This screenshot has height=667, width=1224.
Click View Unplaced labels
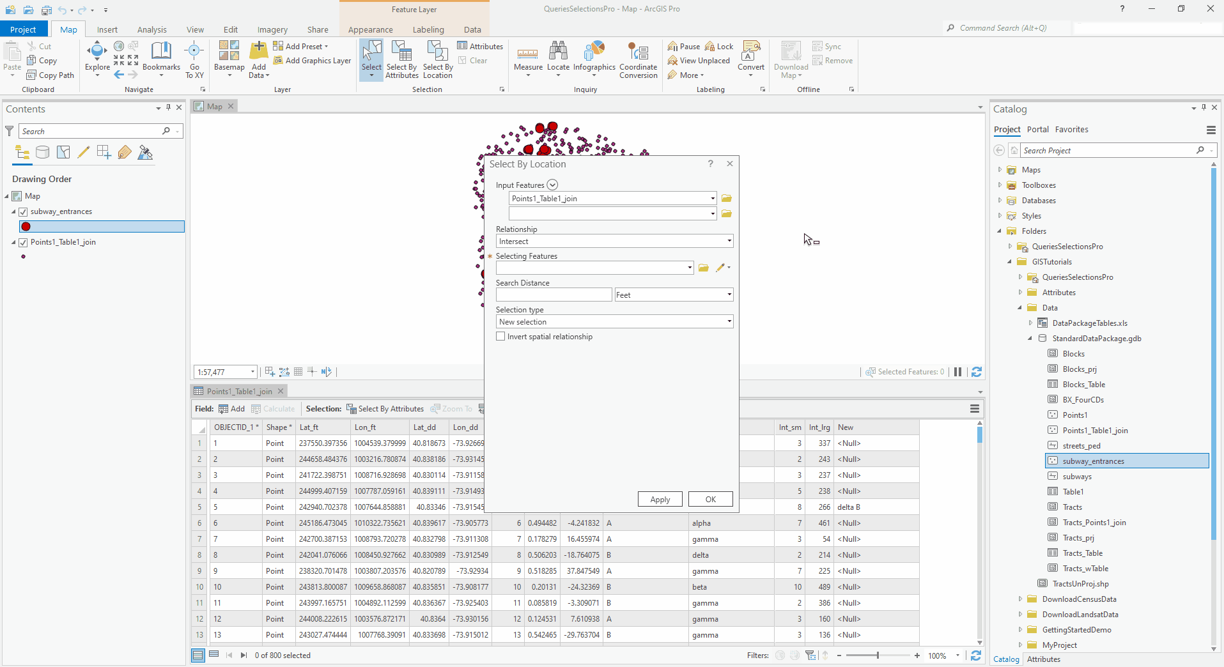click(699, 61)
